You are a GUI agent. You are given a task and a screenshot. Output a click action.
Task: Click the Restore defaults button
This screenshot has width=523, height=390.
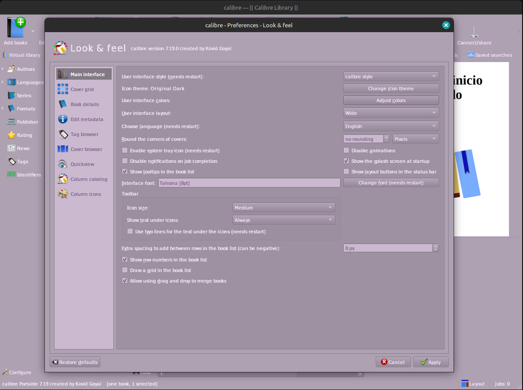click(75, 362)
